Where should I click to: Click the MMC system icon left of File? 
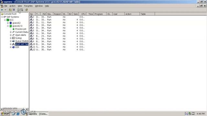[x=2, y=6]
